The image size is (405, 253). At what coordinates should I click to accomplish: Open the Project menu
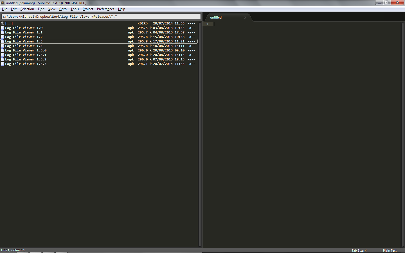coord(88,9)
